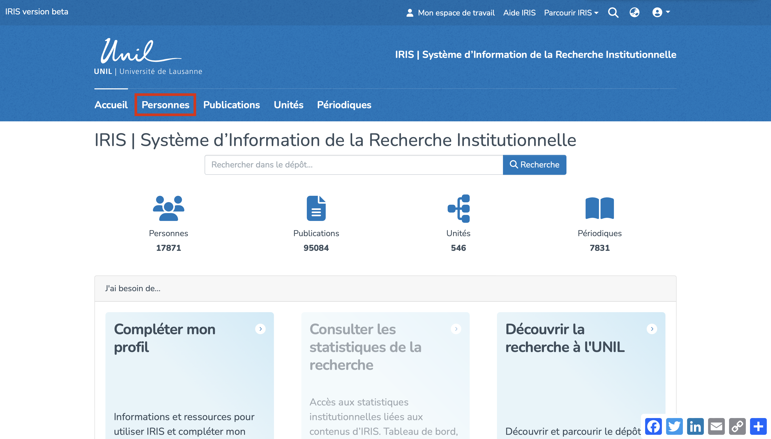Focus the Rechercher dans le dépôt field
Image resolution: width=771 pixels, height=439 pixels.
click(x=354, y=165)
